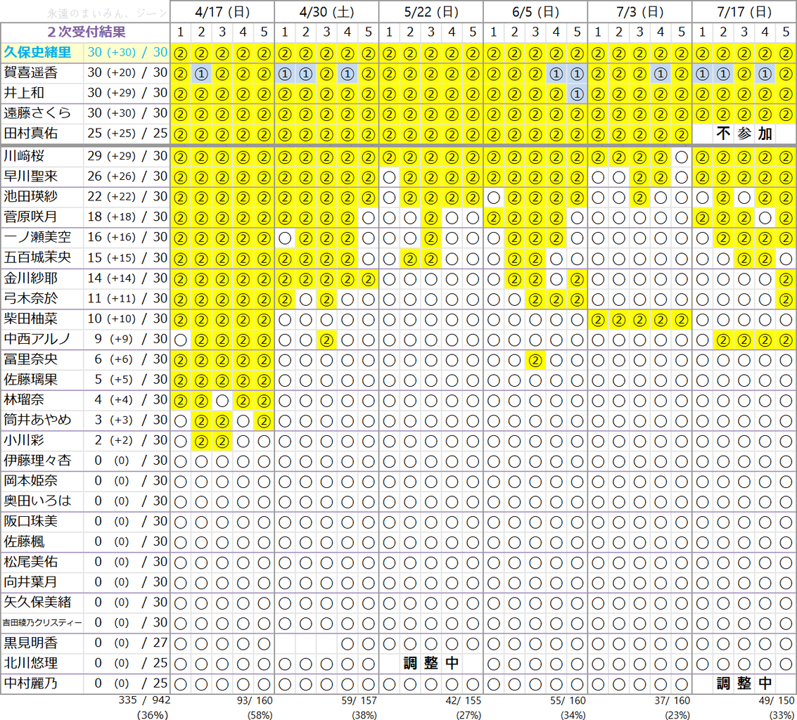
Task: Select 調整中 in the 北川悠理 row
Action: (x=431, y=663)
